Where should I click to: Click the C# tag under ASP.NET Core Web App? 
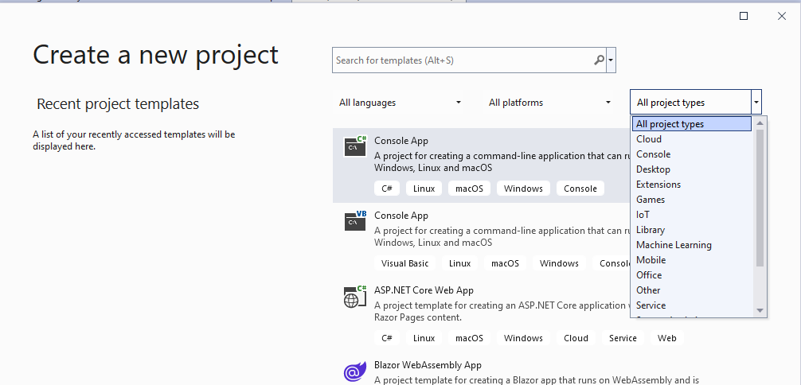pos(387,338)
